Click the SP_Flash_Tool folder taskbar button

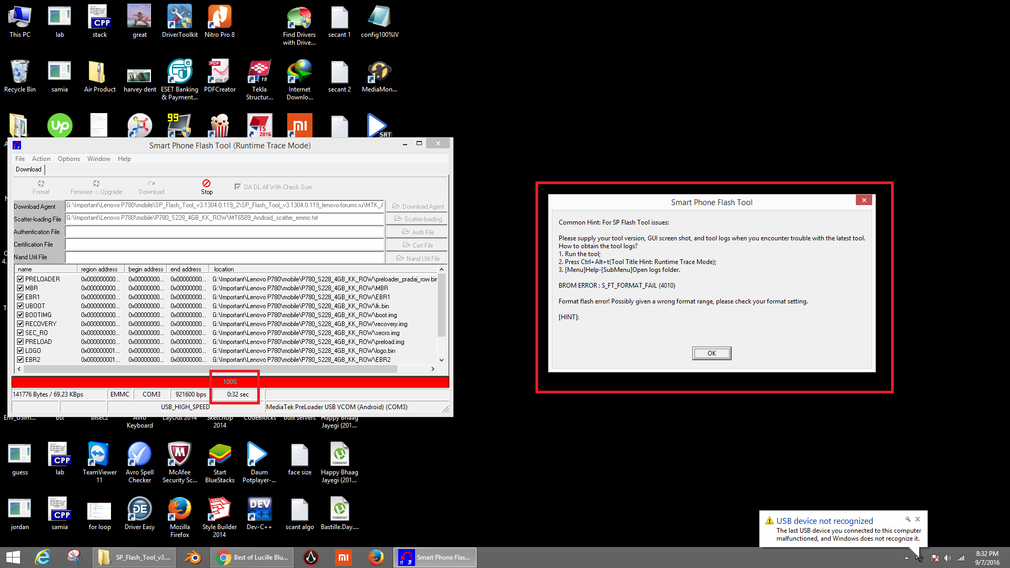click(135, 557)
